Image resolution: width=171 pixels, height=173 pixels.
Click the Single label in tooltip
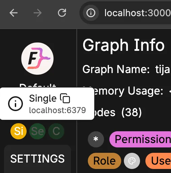[x=43, y=98]
